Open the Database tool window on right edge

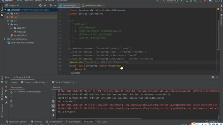221,20
